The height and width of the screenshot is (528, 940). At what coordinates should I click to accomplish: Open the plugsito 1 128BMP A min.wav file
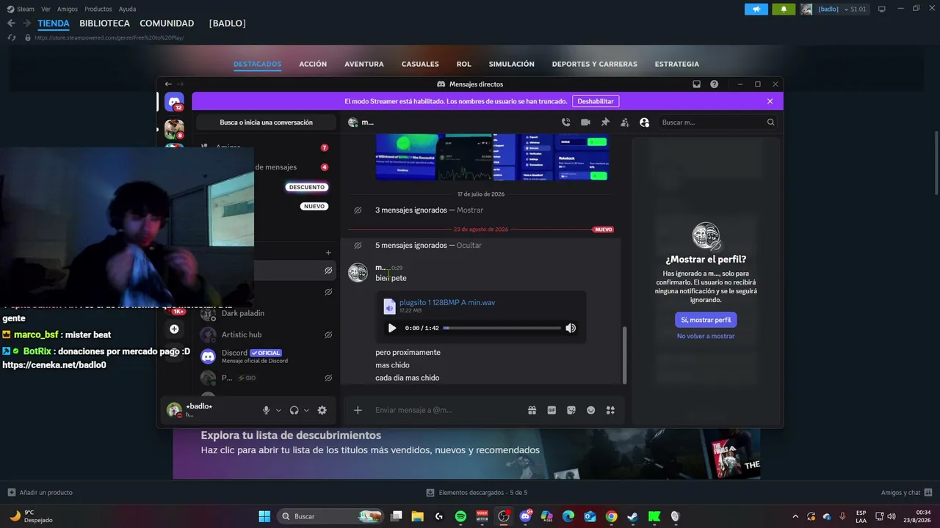click(447, 302)
